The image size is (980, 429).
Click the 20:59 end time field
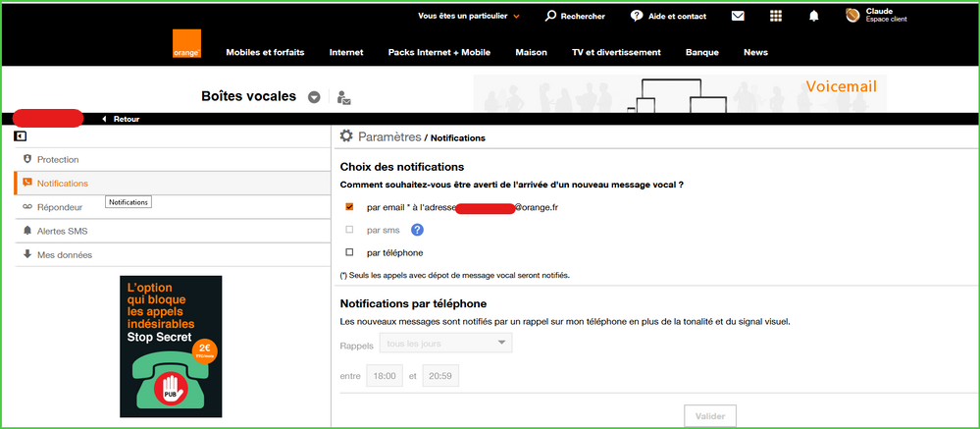pos(440,376)
